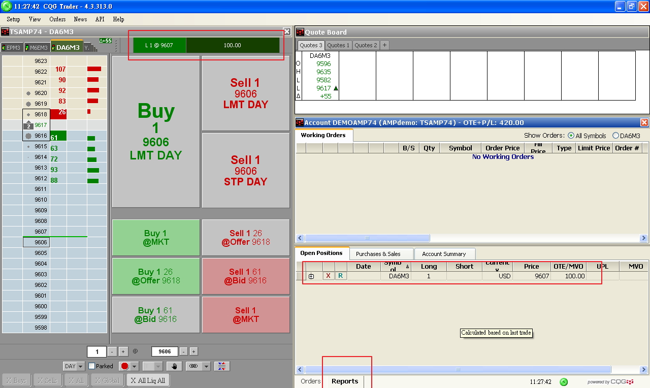Image resolution: width=650 pixels, height=388 pixels.
Task: Click X to liquidate position in DA6M3 row
Action: pos(328,276)
